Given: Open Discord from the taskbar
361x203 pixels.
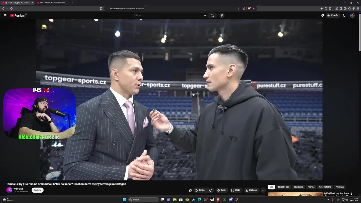Looking at the screenshot, I should [230, 200].
